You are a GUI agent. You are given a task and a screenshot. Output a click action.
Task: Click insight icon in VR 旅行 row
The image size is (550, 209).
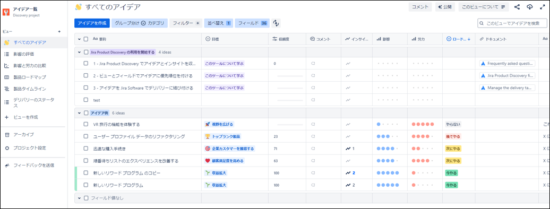pos(348,124)
